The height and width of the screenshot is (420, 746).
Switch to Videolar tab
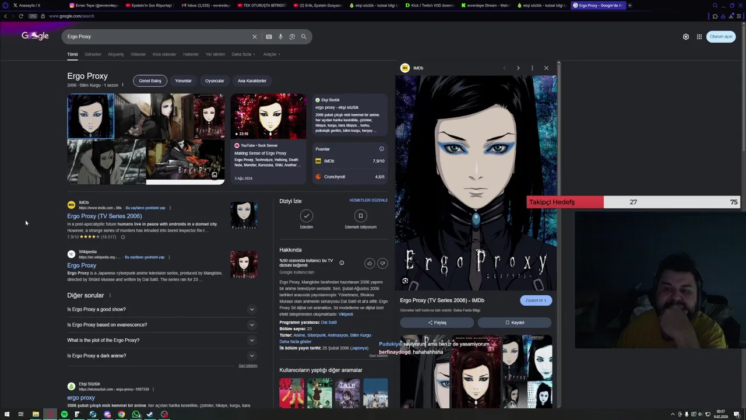tap(138, 54)
